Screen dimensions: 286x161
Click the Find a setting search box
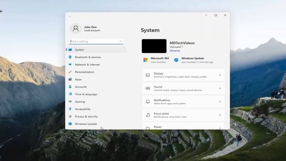click(96, 42)
